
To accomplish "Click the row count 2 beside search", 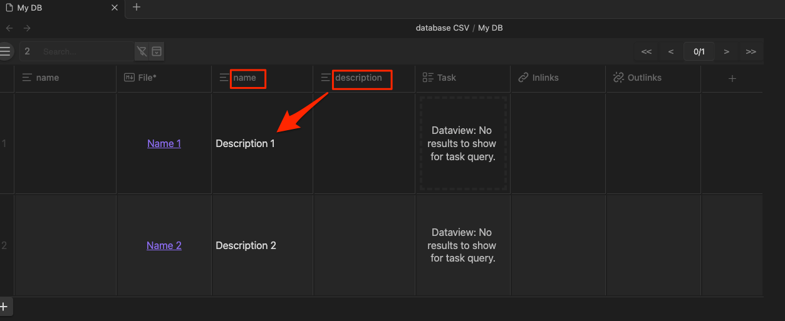I will pos(27,51).
